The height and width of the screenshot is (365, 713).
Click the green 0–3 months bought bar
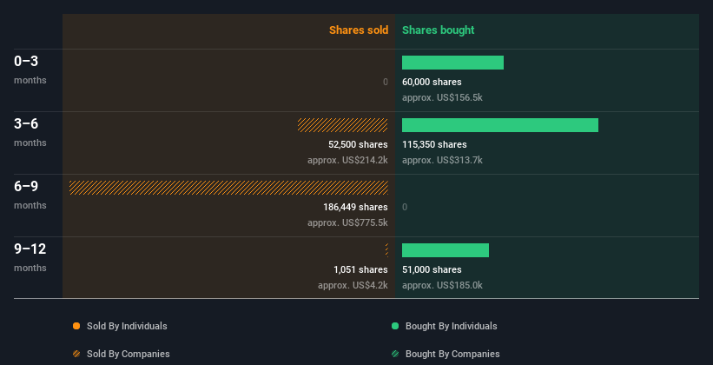pos(453,63)
